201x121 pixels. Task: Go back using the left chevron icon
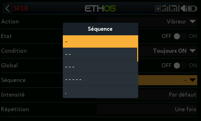click(8, 8)
